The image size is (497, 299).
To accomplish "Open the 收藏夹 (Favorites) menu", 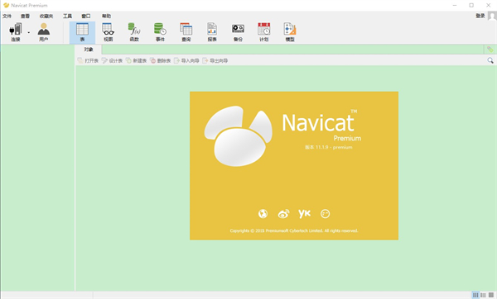I will click(46, 16).
